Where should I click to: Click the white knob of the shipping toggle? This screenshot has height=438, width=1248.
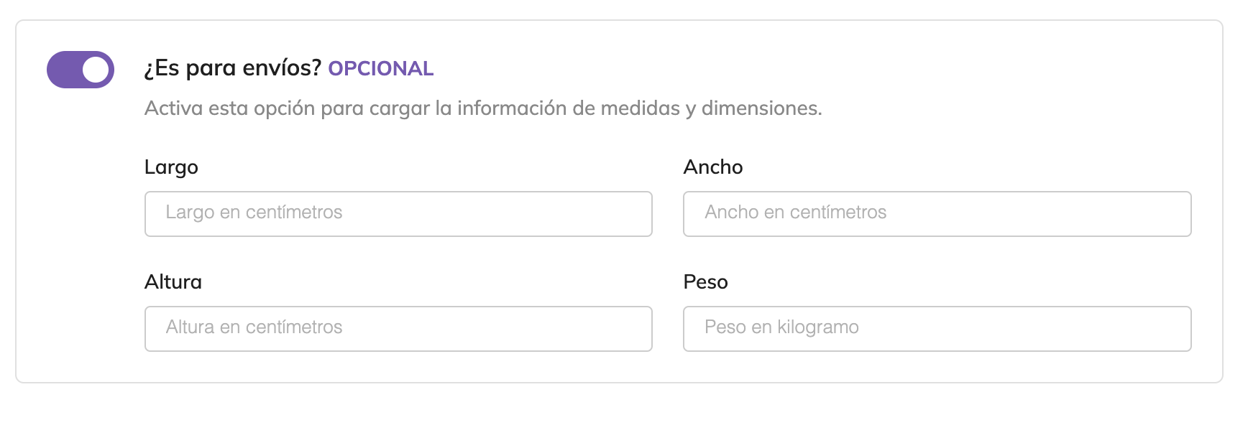click(96, 70)
